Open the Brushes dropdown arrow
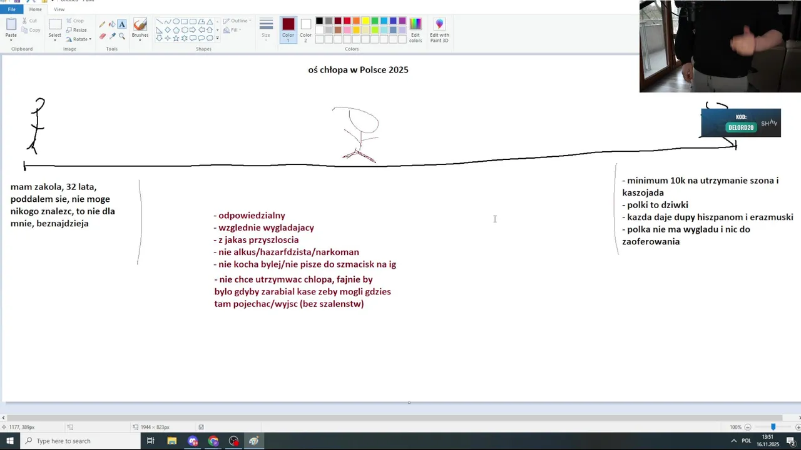This screenshot has height=450, width=801. point(140,39)
